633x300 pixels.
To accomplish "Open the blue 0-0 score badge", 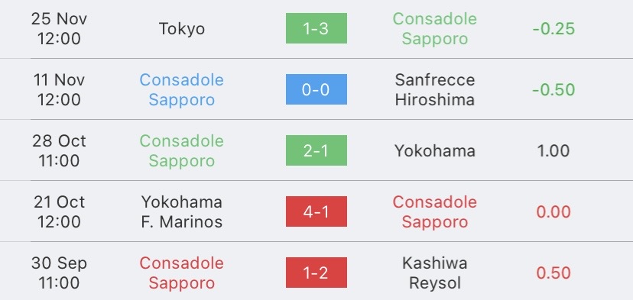I will (316, 89).
